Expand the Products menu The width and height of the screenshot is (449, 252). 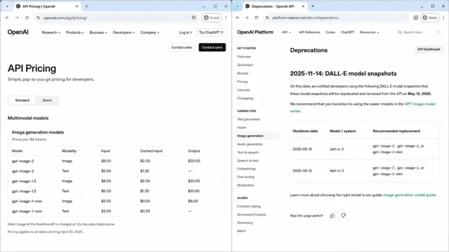pos(75,32)
